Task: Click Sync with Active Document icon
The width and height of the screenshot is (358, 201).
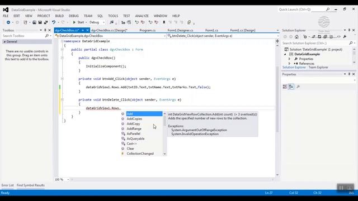Action: tap(314, 37)
